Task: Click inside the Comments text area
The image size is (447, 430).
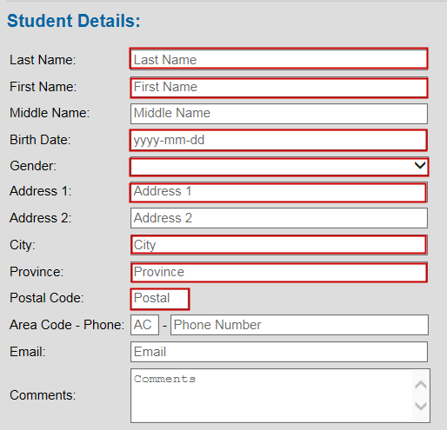Action: 271,395
